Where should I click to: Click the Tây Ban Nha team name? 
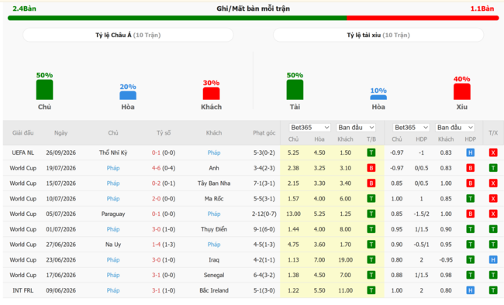(214, 183)
